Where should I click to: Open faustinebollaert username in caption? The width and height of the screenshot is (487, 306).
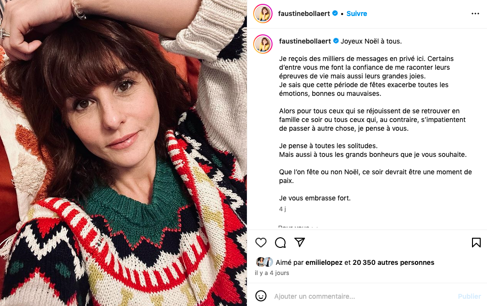[304, 41]
